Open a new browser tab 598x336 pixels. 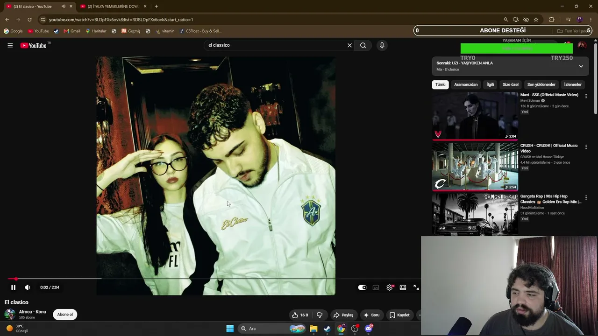156,7
